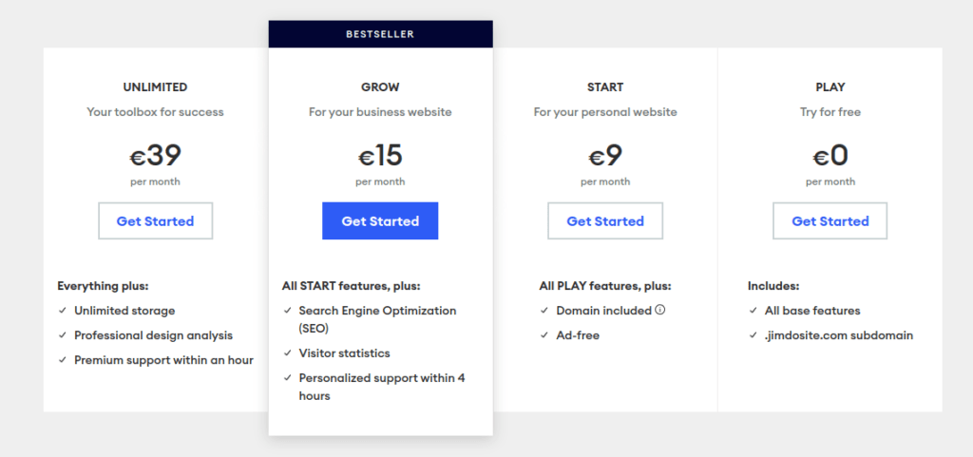Click the checkmark beside All base features
Image resolution: width=973 pixels, height=457 pixels.
[x=753, y=310]
